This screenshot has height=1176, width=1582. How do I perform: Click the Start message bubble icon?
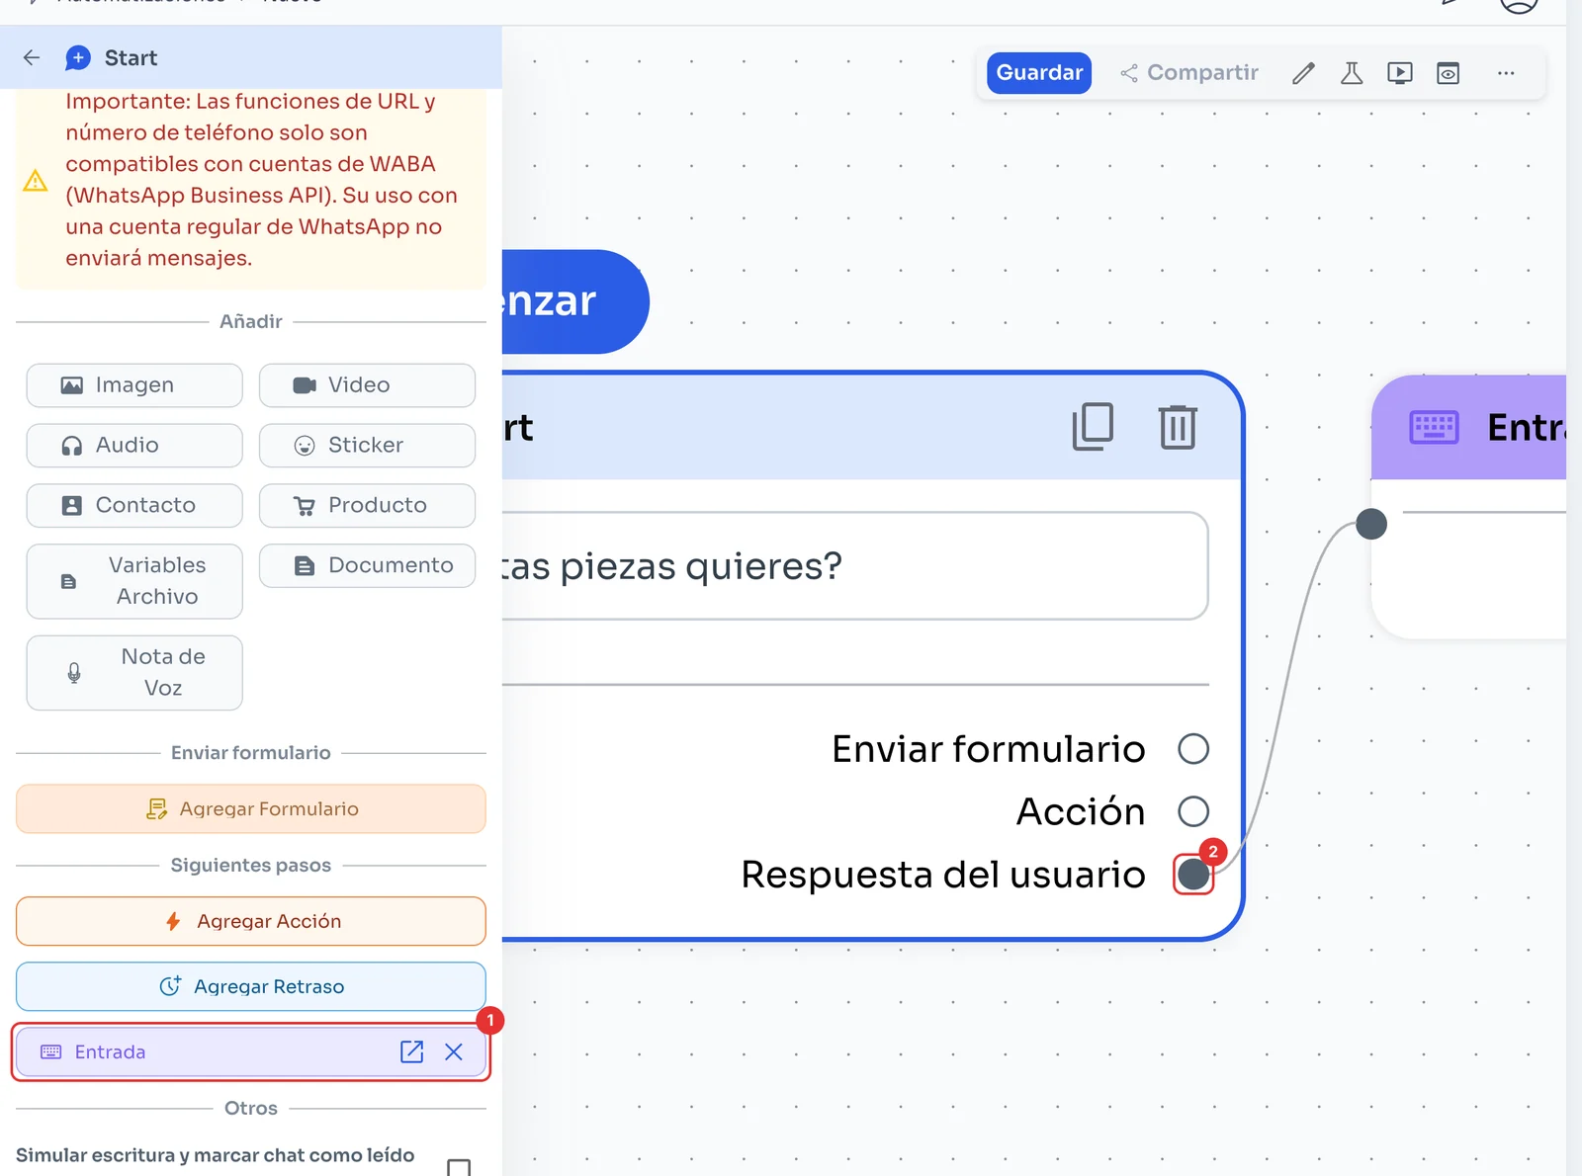[x=78, y=57]
